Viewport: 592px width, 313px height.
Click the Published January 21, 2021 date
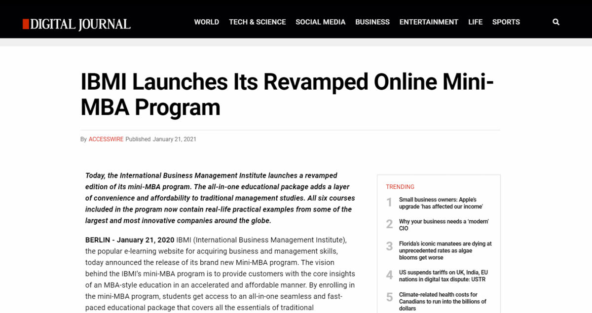pos(161,139)
